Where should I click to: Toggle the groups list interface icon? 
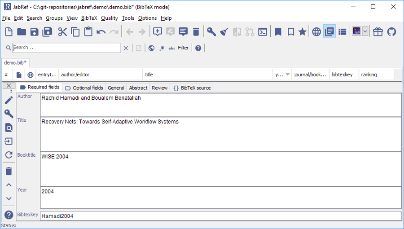[342, 32]
